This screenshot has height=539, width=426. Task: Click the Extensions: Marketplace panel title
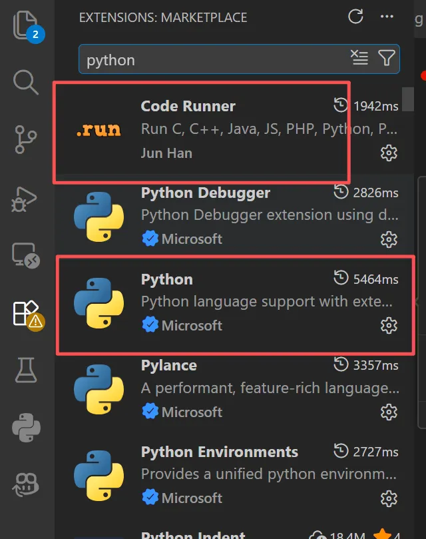pyautogui.click(x=163, y=17)
